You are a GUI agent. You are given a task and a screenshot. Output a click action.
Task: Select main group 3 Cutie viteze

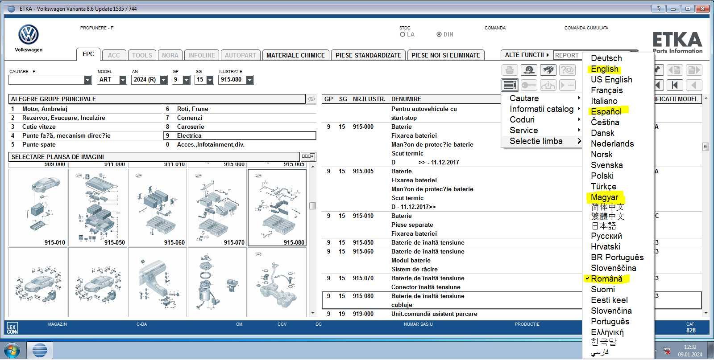86,127
